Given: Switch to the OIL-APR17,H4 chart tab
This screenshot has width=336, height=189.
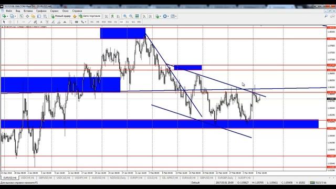Looking at the screenshot, I should click(x=170, y=178).
